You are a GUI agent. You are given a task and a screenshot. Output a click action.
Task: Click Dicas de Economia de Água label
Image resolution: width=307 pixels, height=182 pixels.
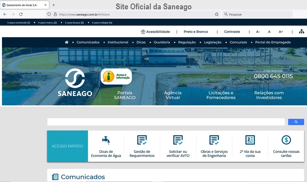[x=106, y=154]
